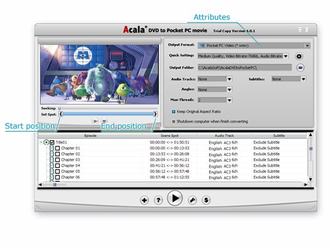The width and height of the screenshot is (332, 246).
Task: Click the list's scroll up arrow
Action: tap(310, 135)
